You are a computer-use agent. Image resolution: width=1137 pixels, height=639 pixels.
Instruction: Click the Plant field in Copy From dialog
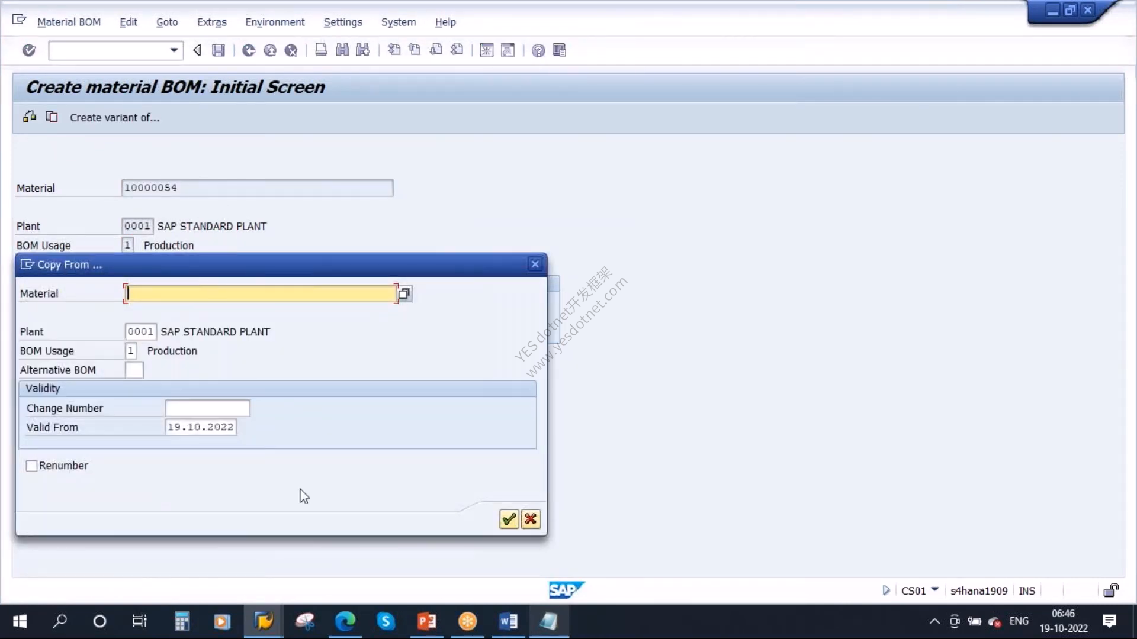(140, 331)
